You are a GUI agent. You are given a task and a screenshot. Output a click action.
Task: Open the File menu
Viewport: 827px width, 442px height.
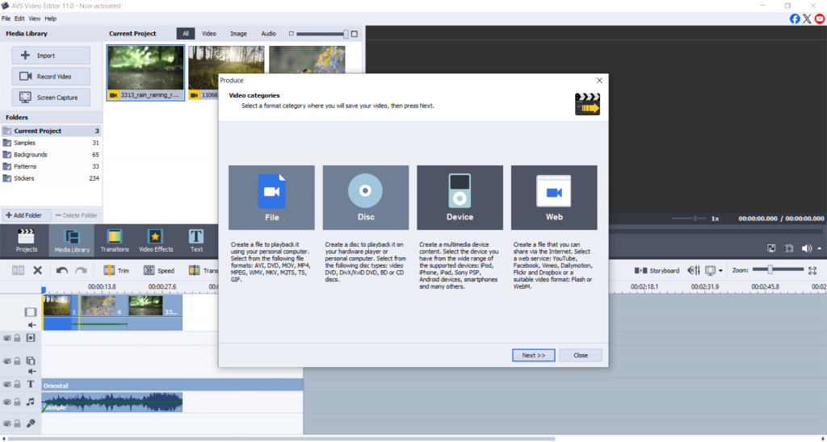click(6, 19)
